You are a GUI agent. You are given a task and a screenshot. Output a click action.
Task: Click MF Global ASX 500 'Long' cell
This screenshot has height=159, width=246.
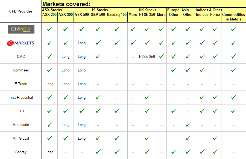82,139
